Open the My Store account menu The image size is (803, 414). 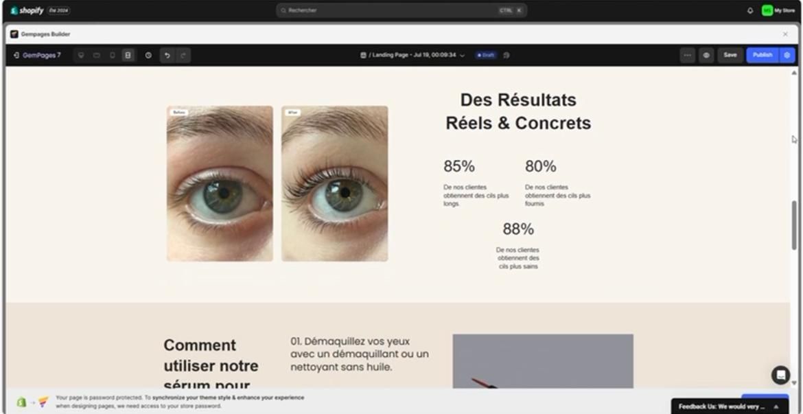(x=778, y=10)
